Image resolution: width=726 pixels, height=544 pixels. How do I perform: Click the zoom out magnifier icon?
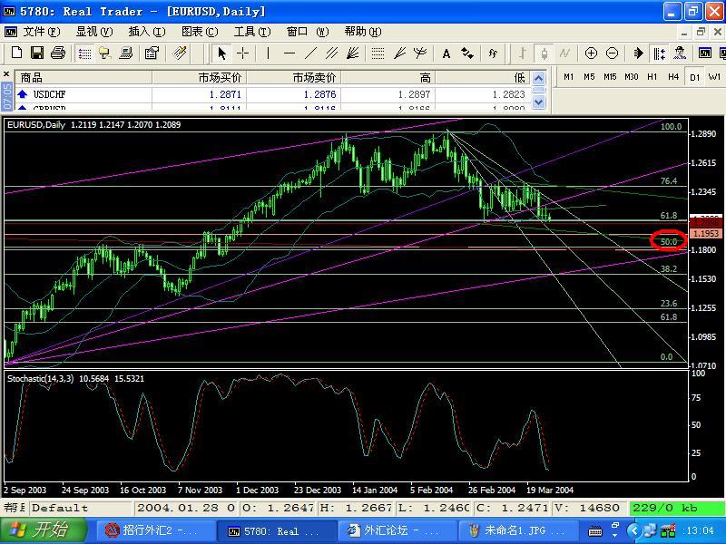(x=612, y=53)
